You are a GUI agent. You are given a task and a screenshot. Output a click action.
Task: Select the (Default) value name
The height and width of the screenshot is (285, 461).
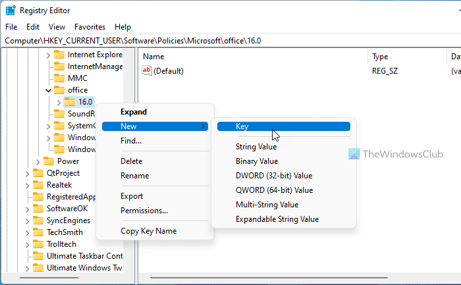click(169, 71)
